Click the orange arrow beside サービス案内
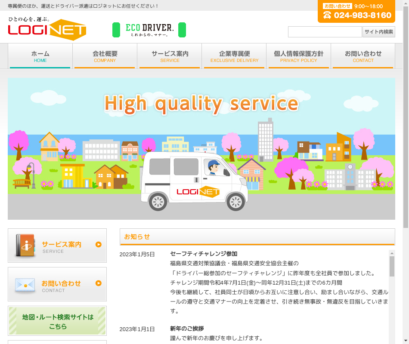409x344 pixels. click(99, 245)
